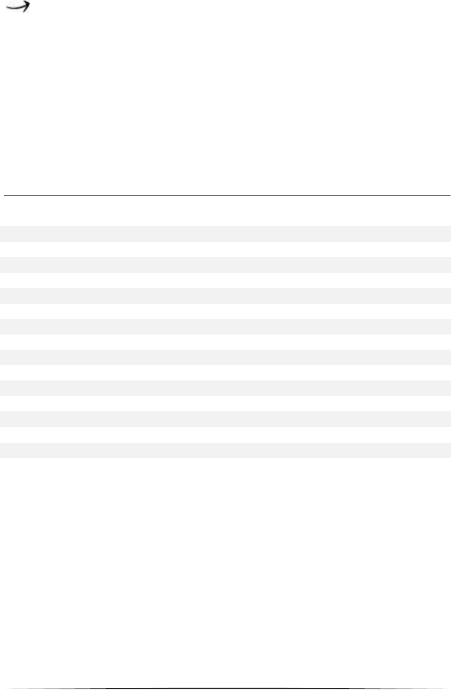Click the blank area below the striped table

pos(225,572)
